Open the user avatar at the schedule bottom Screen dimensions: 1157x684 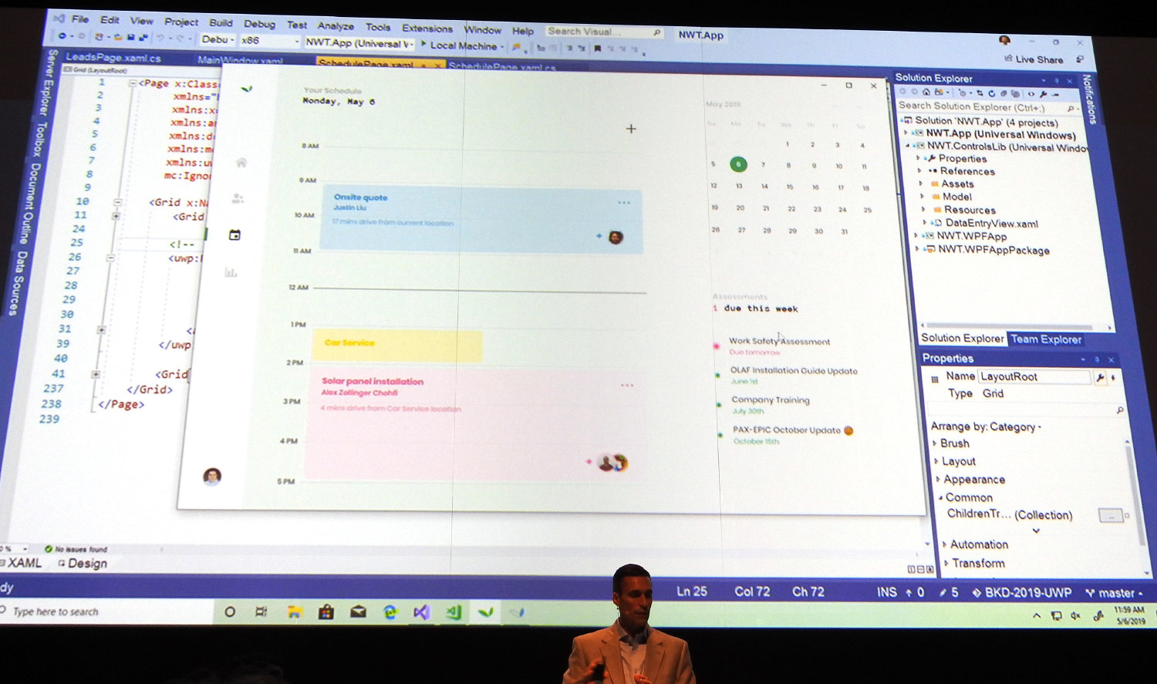pos(212,476)
